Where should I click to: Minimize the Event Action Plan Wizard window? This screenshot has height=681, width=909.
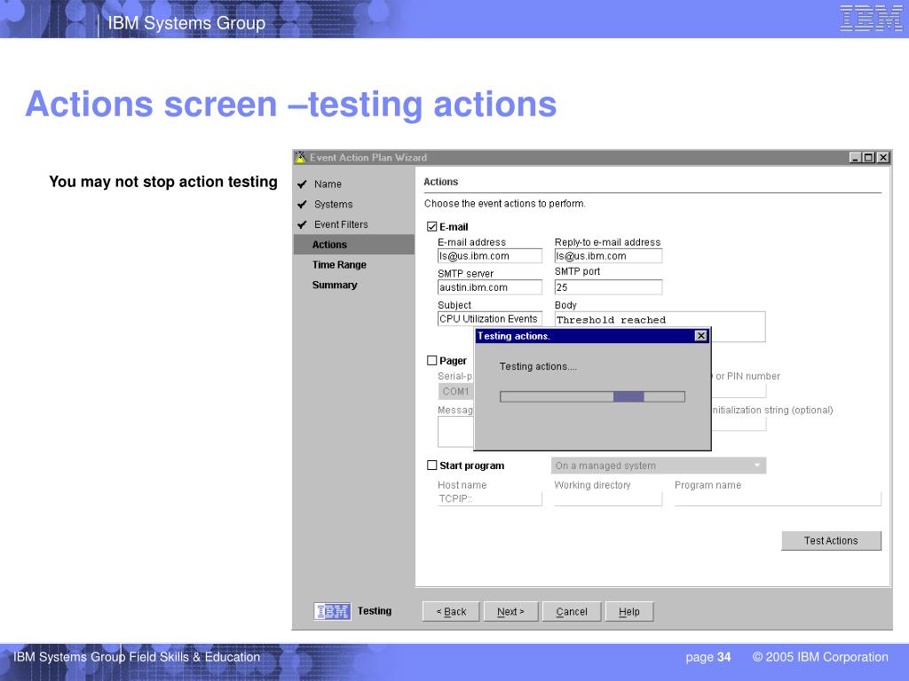coord(855,158)
